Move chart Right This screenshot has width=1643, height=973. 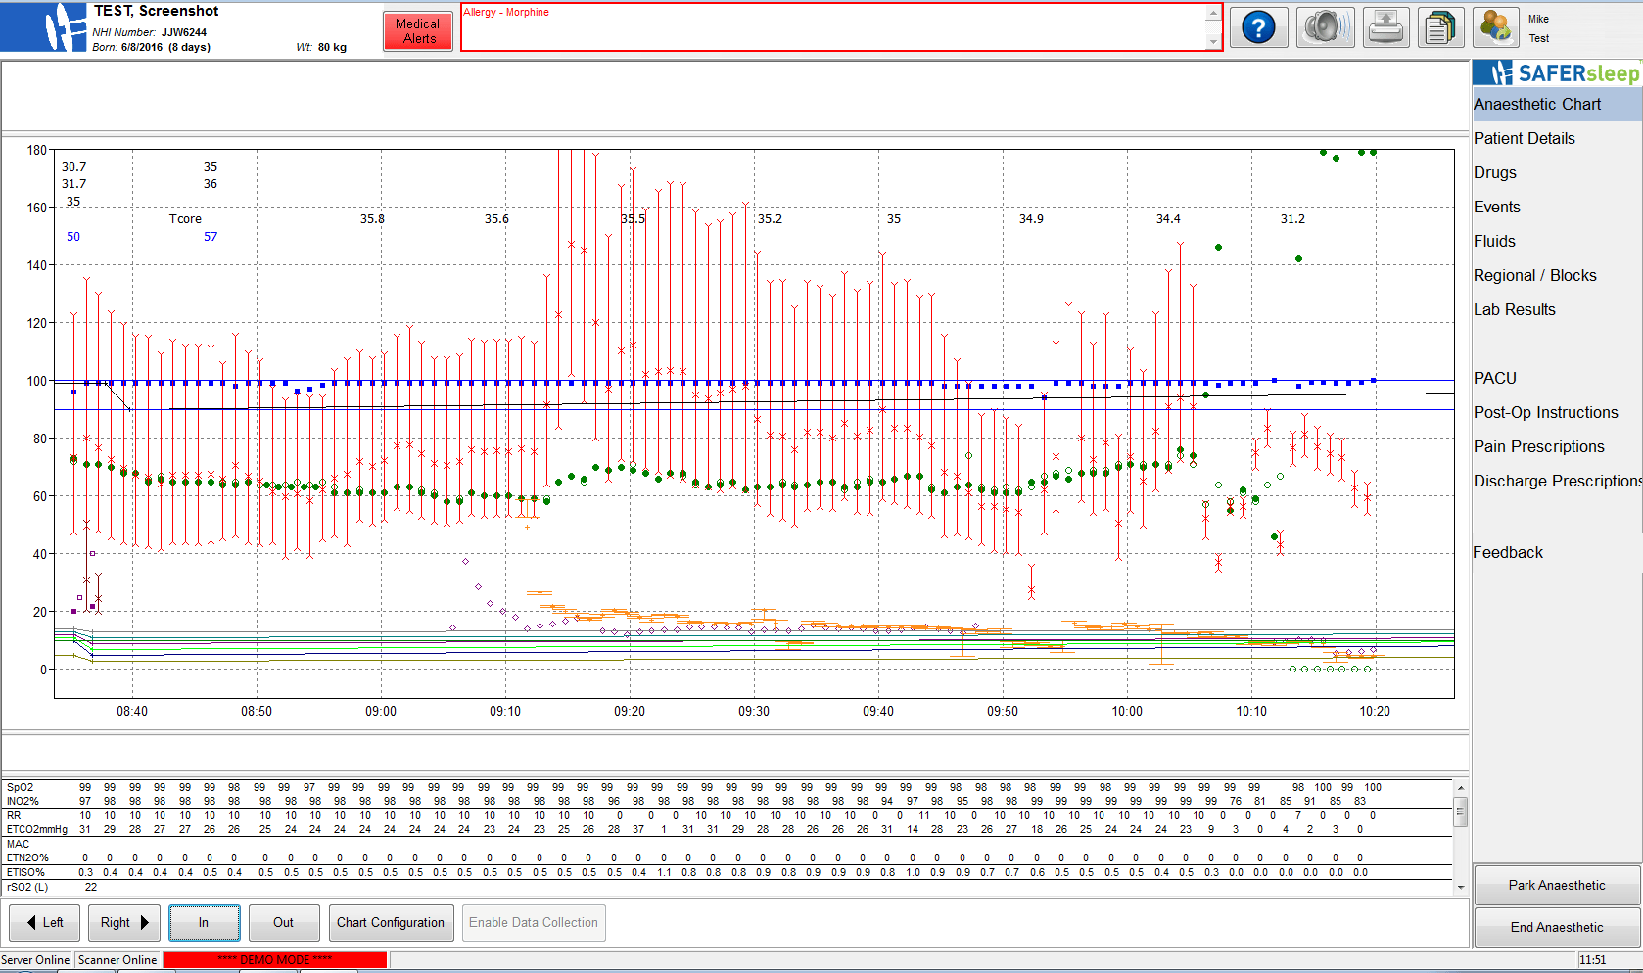pos(124,922)
